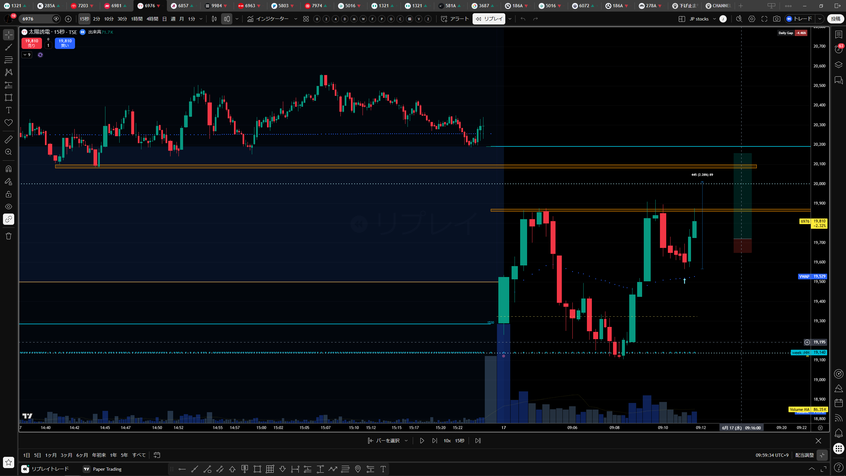Open the alerts bell in right sidebar
The height and width of the screenshot is (476, 846).
click(838, 433)
